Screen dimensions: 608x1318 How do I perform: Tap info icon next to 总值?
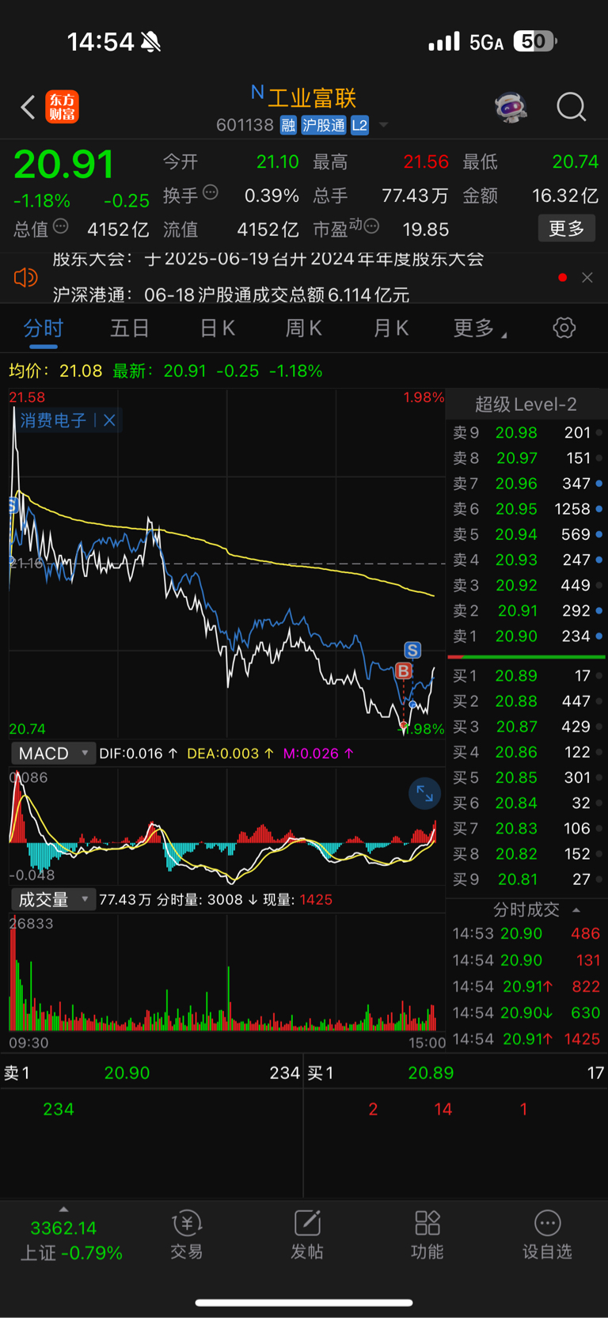(x=60, y=226)
